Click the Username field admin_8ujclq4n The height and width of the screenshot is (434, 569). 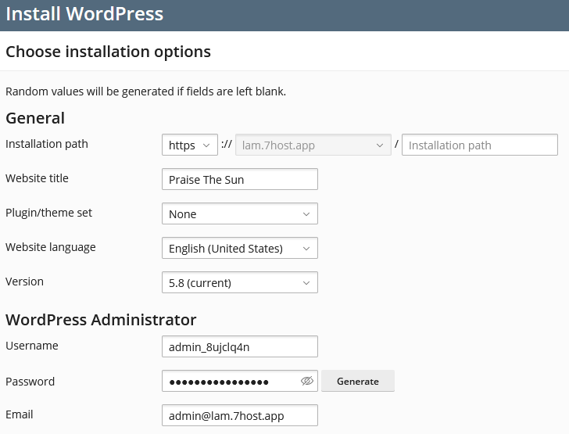point(240,346)
